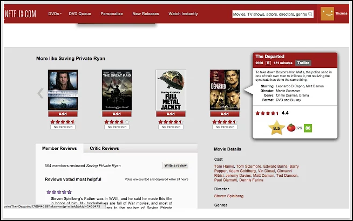
Task: Open Watch Instantly
Action: tap(183, 13)
